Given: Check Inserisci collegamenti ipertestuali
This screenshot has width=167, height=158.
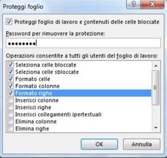Looking at the screenshot, I should [10, 114].
